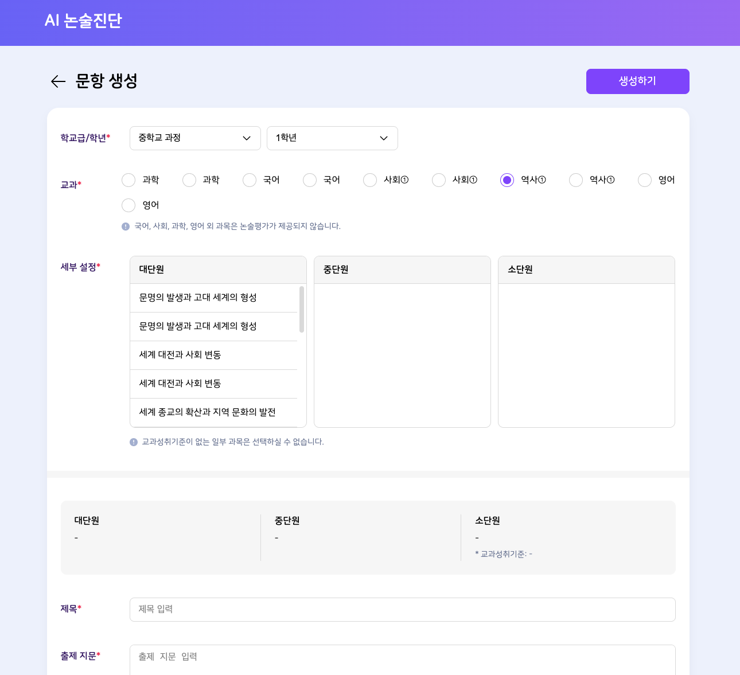Click the back arrow next to 문항 생성
Image resolution: width=740 pixels, height=675 pixels.
58,81
